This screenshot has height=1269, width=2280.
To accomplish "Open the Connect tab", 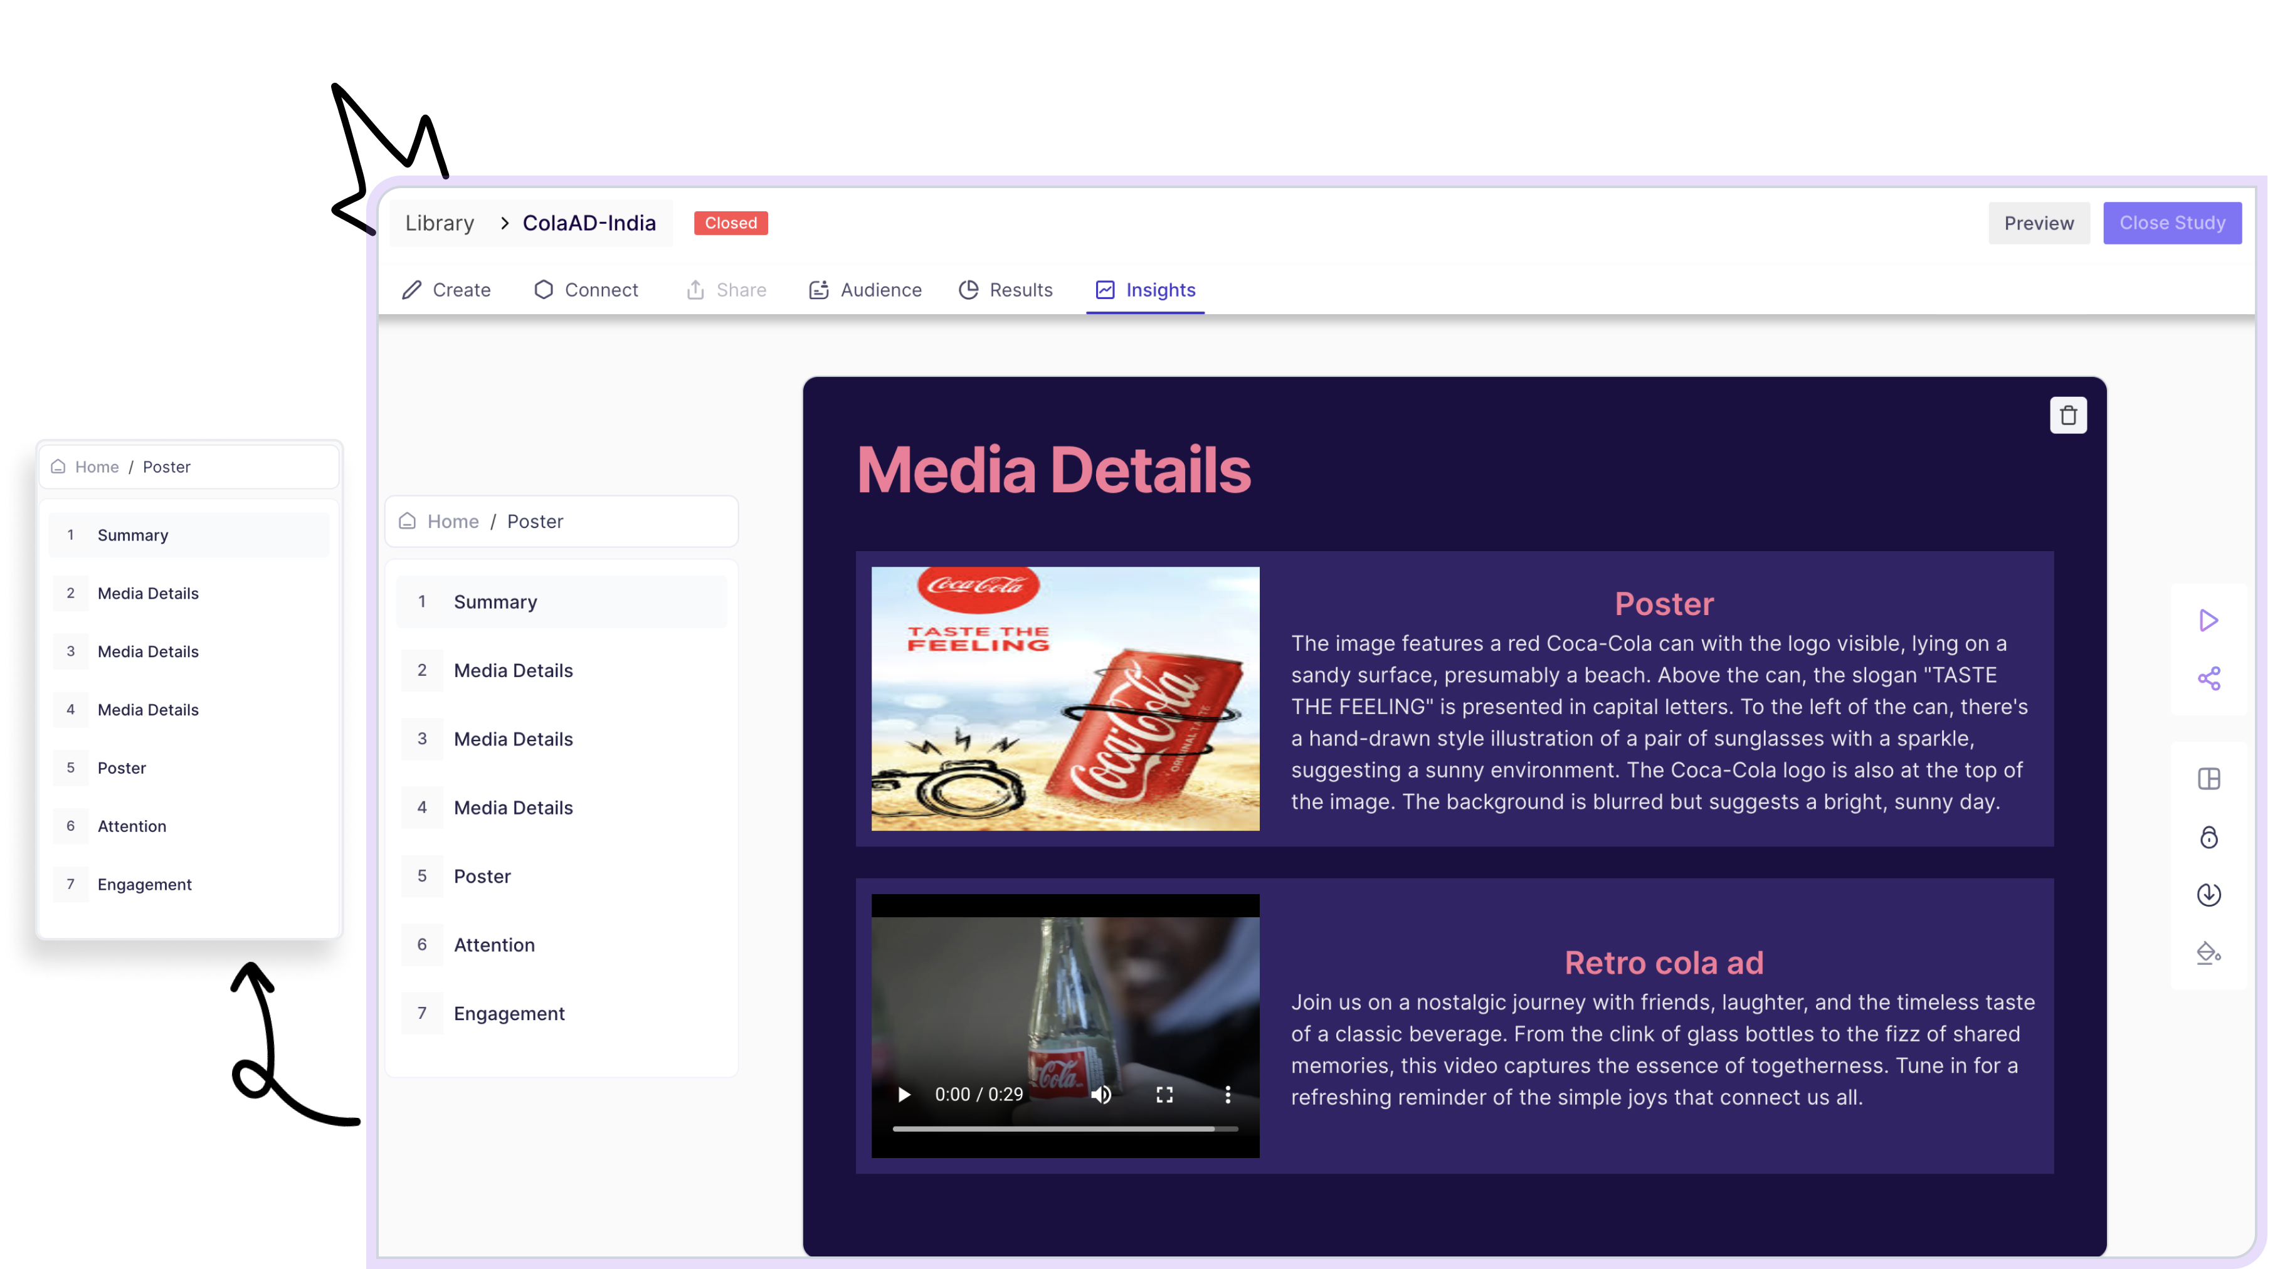I will 586,290.
